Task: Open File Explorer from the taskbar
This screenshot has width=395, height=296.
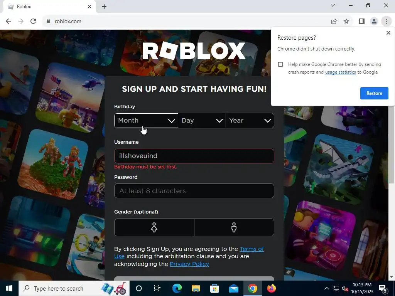Action: point(196,288)
